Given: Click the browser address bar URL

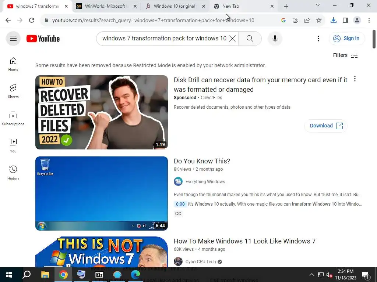Looking at the screenshot, I should (x=153, y=20).
